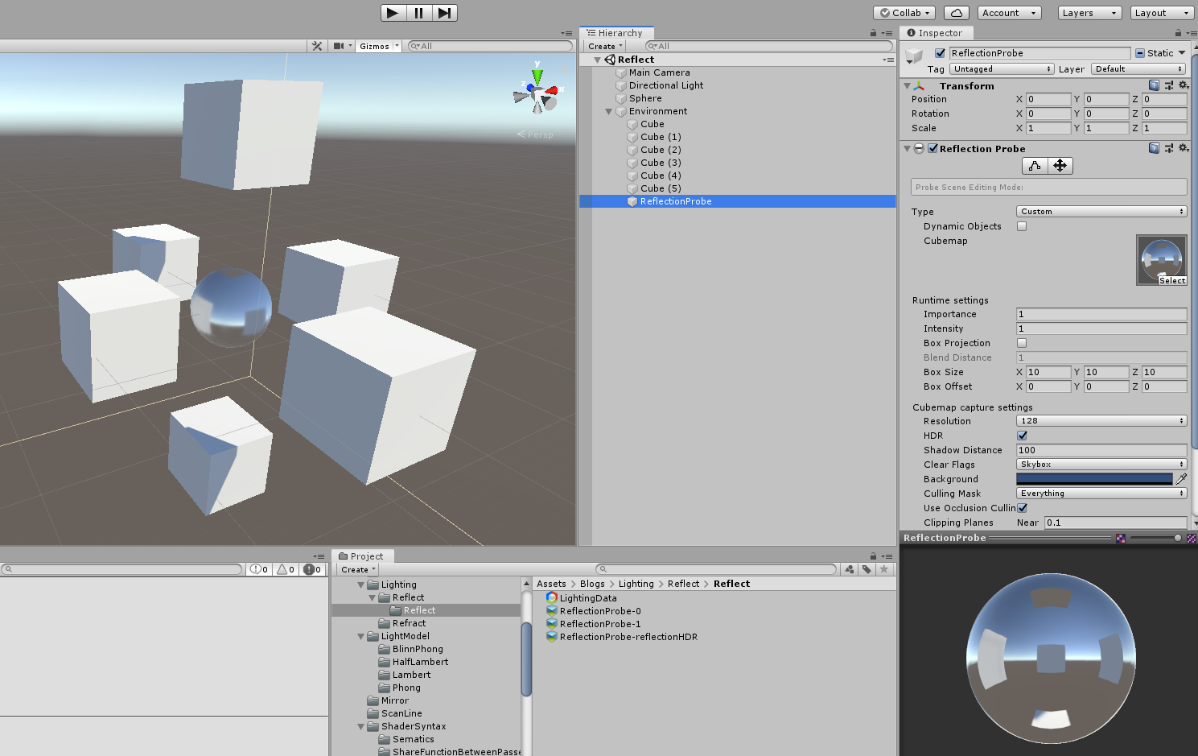This screenshot has height=756, width=1198.
Task: Click the Collab button in the toolbar
Action: tap(903, 12)
